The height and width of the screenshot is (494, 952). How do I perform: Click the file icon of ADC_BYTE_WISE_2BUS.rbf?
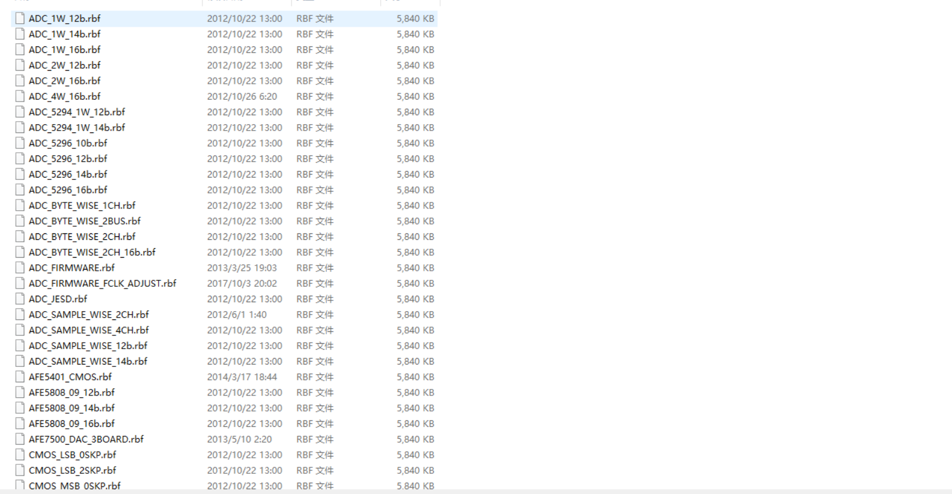coord(20,221)
